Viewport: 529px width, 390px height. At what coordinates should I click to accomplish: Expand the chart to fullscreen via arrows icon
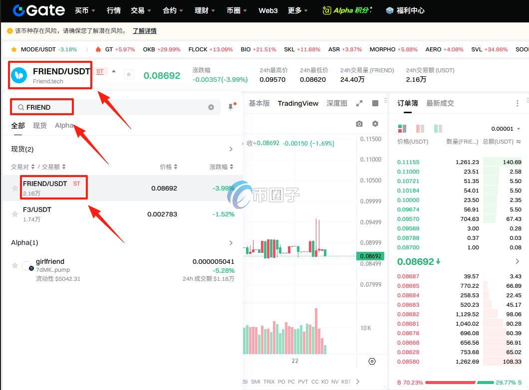click(x=359, y=103)
